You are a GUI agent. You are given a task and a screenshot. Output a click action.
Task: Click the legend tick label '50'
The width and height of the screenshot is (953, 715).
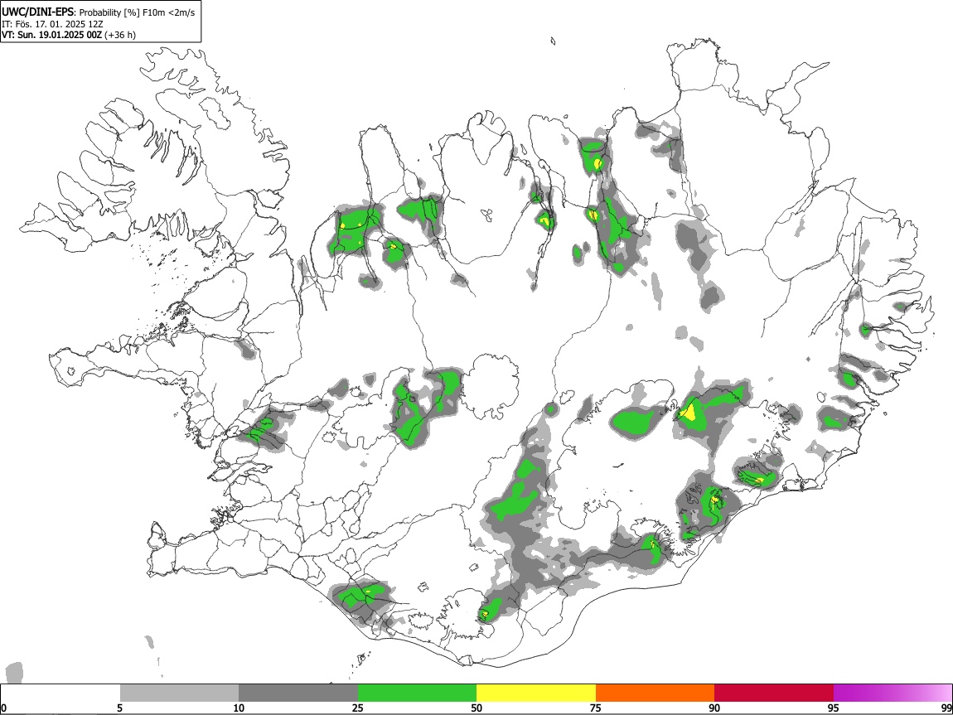[x=476, y=708]
